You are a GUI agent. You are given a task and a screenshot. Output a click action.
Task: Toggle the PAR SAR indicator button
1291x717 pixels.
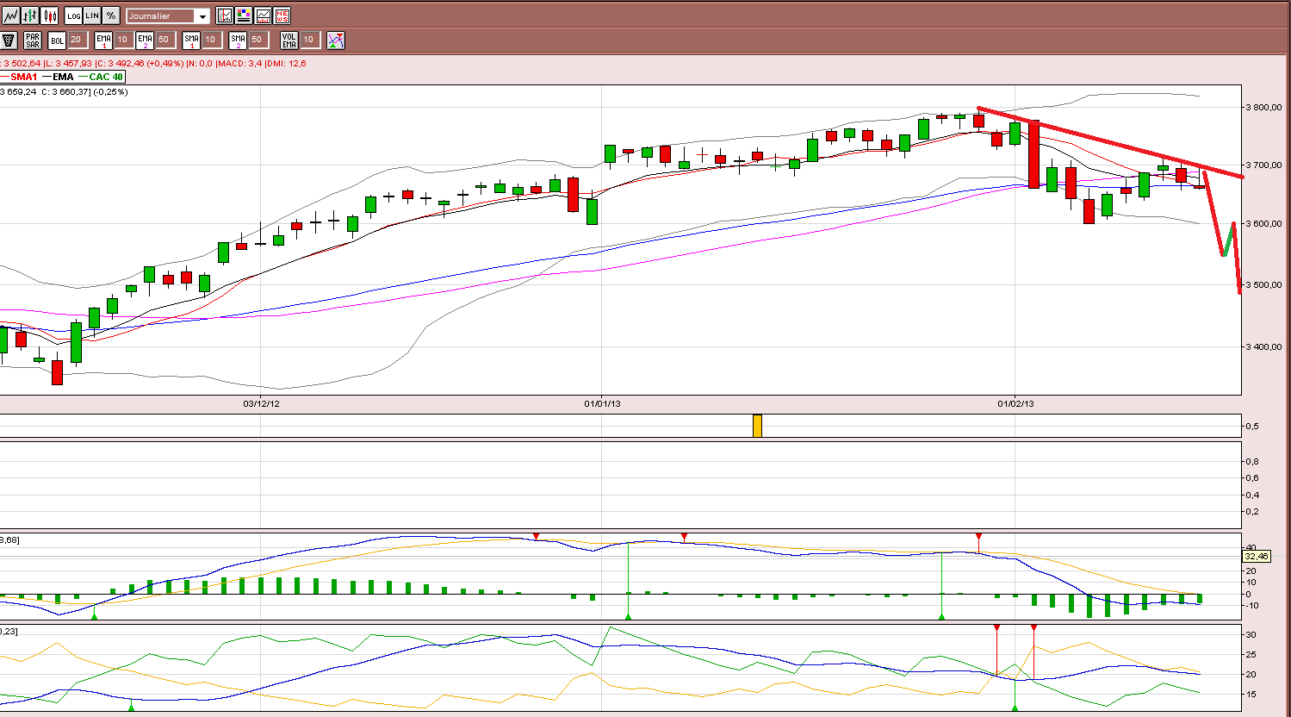point(33,40)
